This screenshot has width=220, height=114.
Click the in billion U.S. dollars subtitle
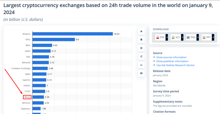coord(23,19)
